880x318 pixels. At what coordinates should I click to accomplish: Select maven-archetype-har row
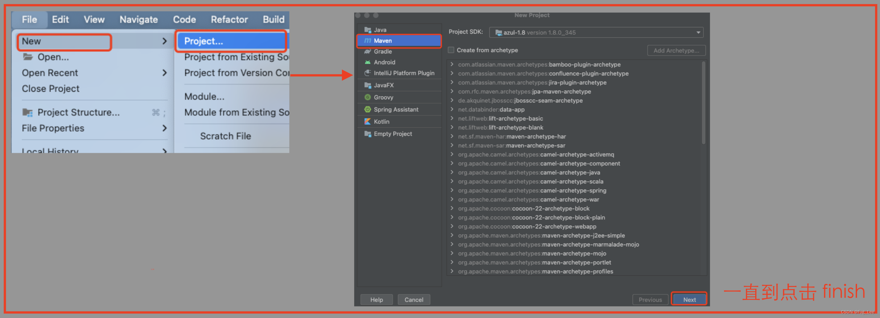pyautogui.click(x=573, y=136)
